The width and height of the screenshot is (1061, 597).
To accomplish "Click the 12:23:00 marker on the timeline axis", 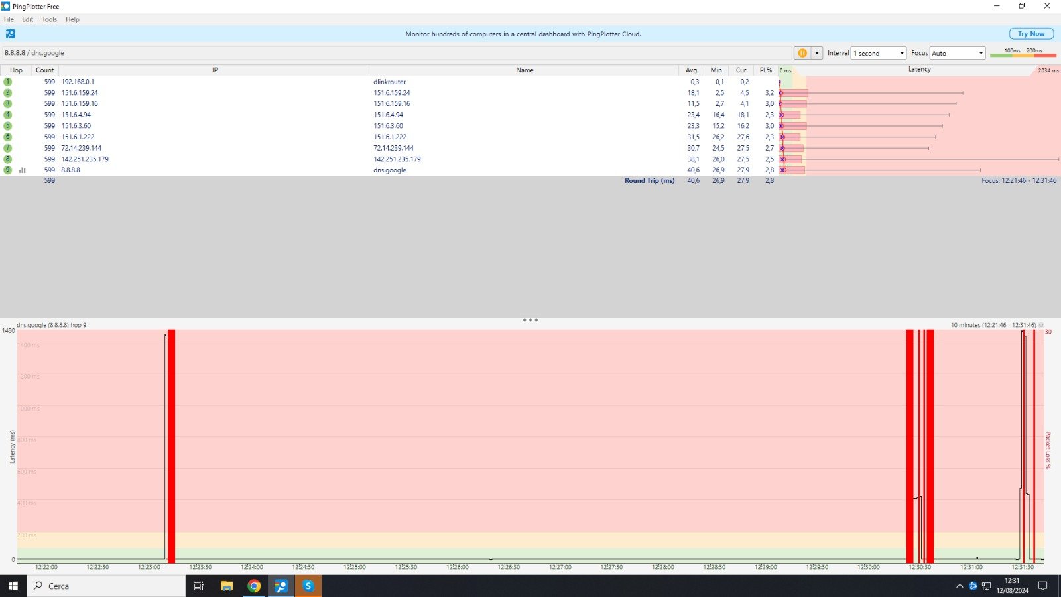I will click(x=149, y=567).
